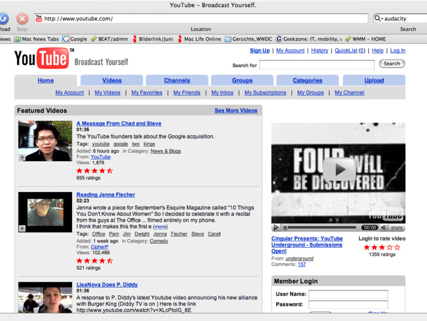Open My Videos in sub-navigation
Screen dimensions: 427x321
[107, 93]
